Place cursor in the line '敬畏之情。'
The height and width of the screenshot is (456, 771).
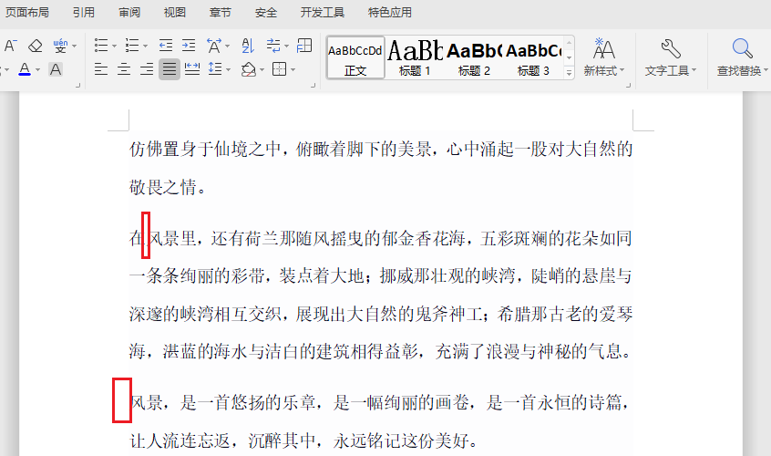point(169,187)
